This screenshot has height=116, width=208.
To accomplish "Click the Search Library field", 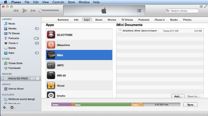I will 182,11.
